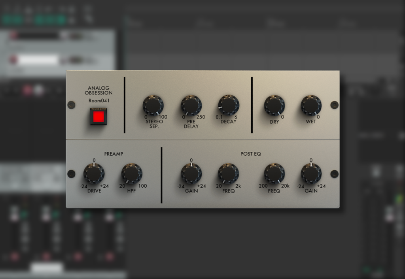Click the STEREO SEP. knob
The width and height of the screenshot is (405, 279).
pyautogui.click(x=153, y=106)
